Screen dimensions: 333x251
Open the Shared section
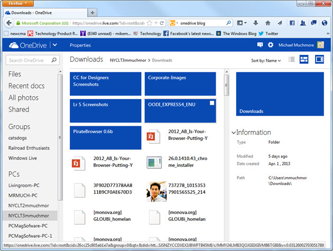18,109
